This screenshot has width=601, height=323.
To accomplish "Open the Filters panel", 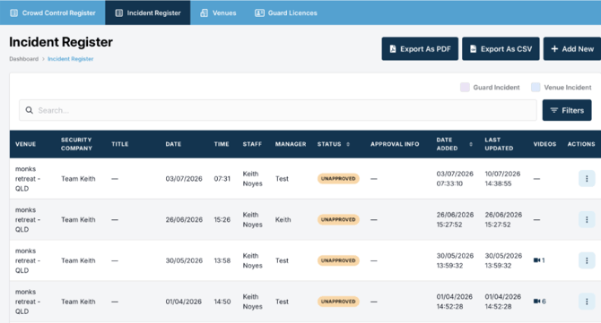I will (567, 110).
